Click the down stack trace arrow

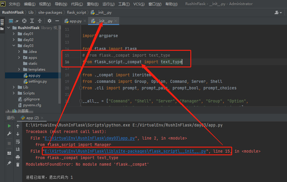pyautogui.click(x=18, y=134)
